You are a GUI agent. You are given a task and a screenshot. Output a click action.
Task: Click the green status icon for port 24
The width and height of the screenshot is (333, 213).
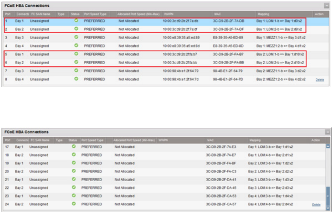pos(73,203)
